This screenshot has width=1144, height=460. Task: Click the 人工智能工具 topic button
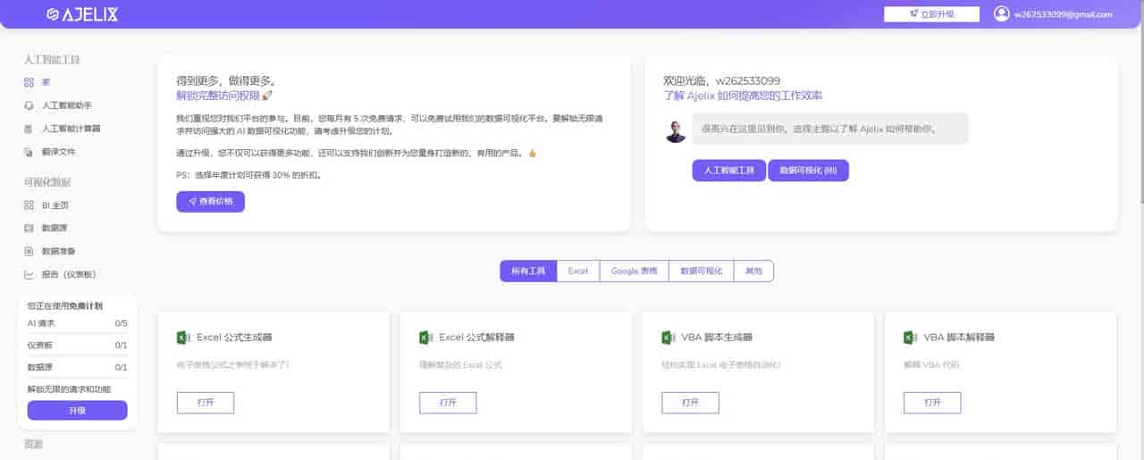click(729, 171)
